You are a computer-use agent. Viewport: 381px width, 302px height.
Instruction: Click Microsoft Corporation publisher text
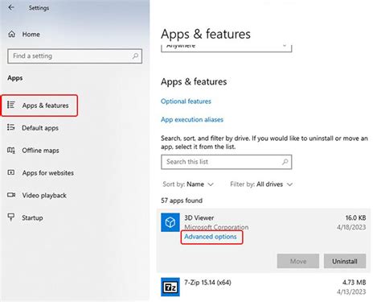216,227
